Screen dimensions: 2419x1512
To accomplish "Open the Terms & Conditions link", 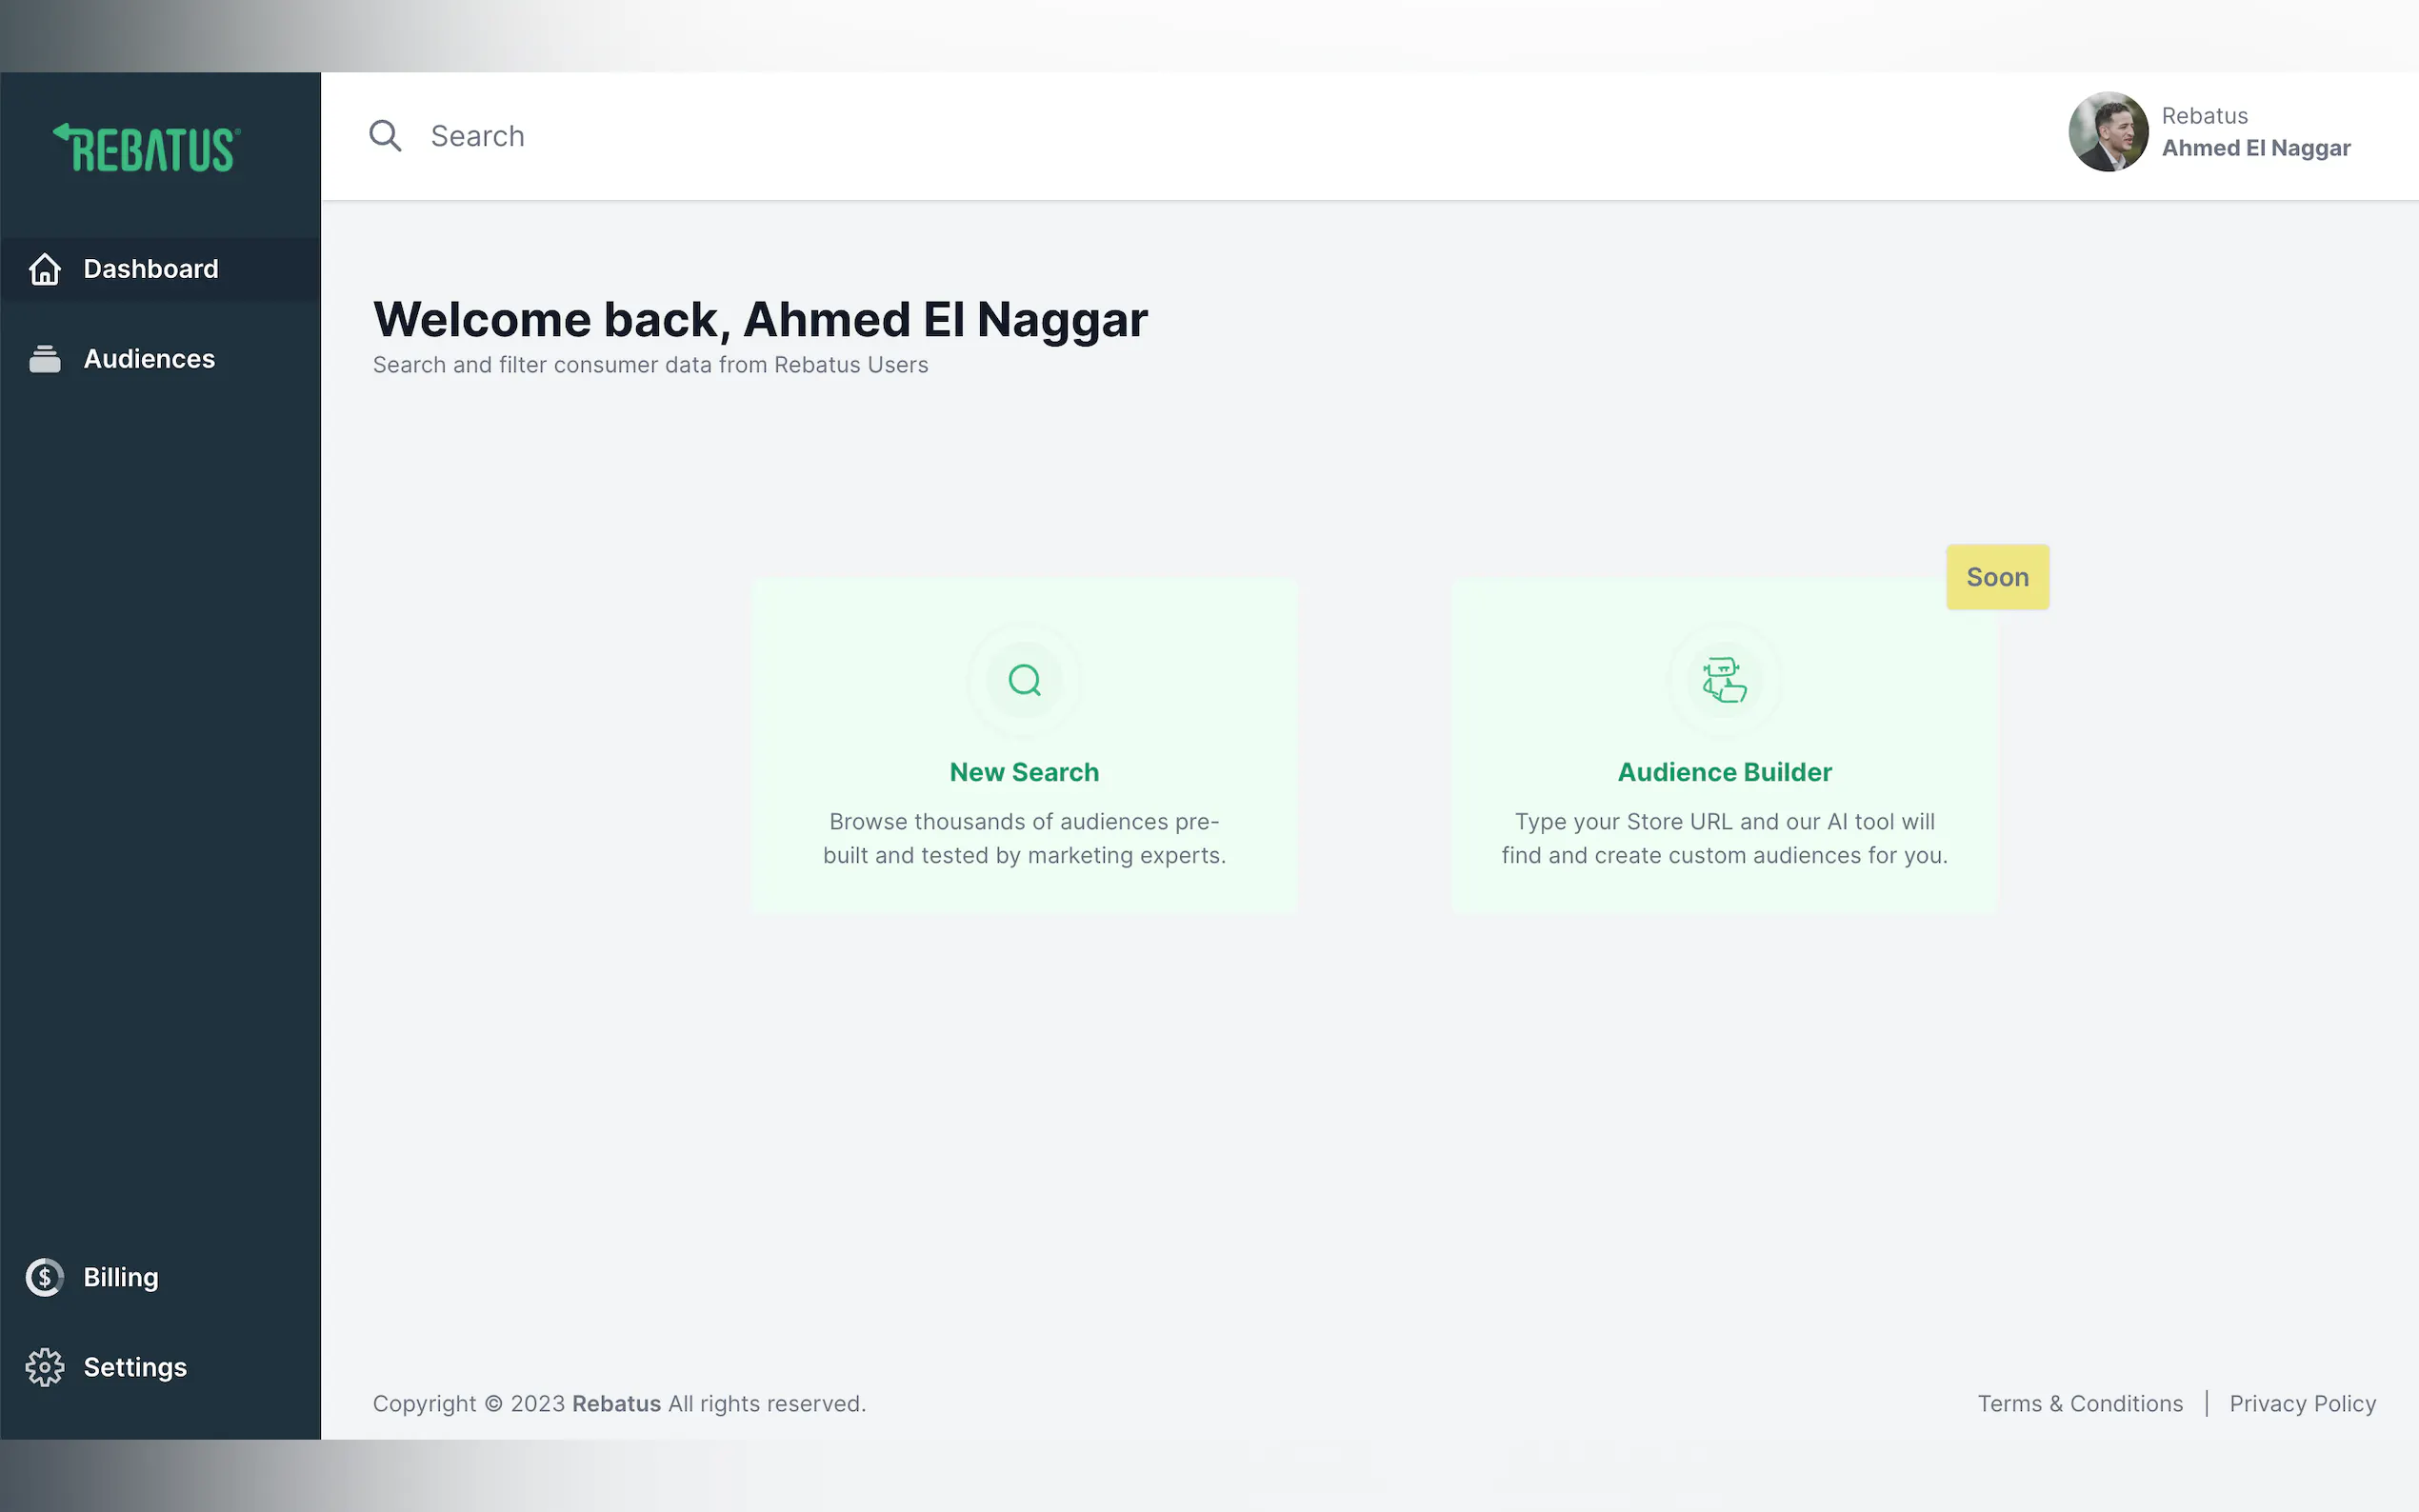I will (2080, 1403).
